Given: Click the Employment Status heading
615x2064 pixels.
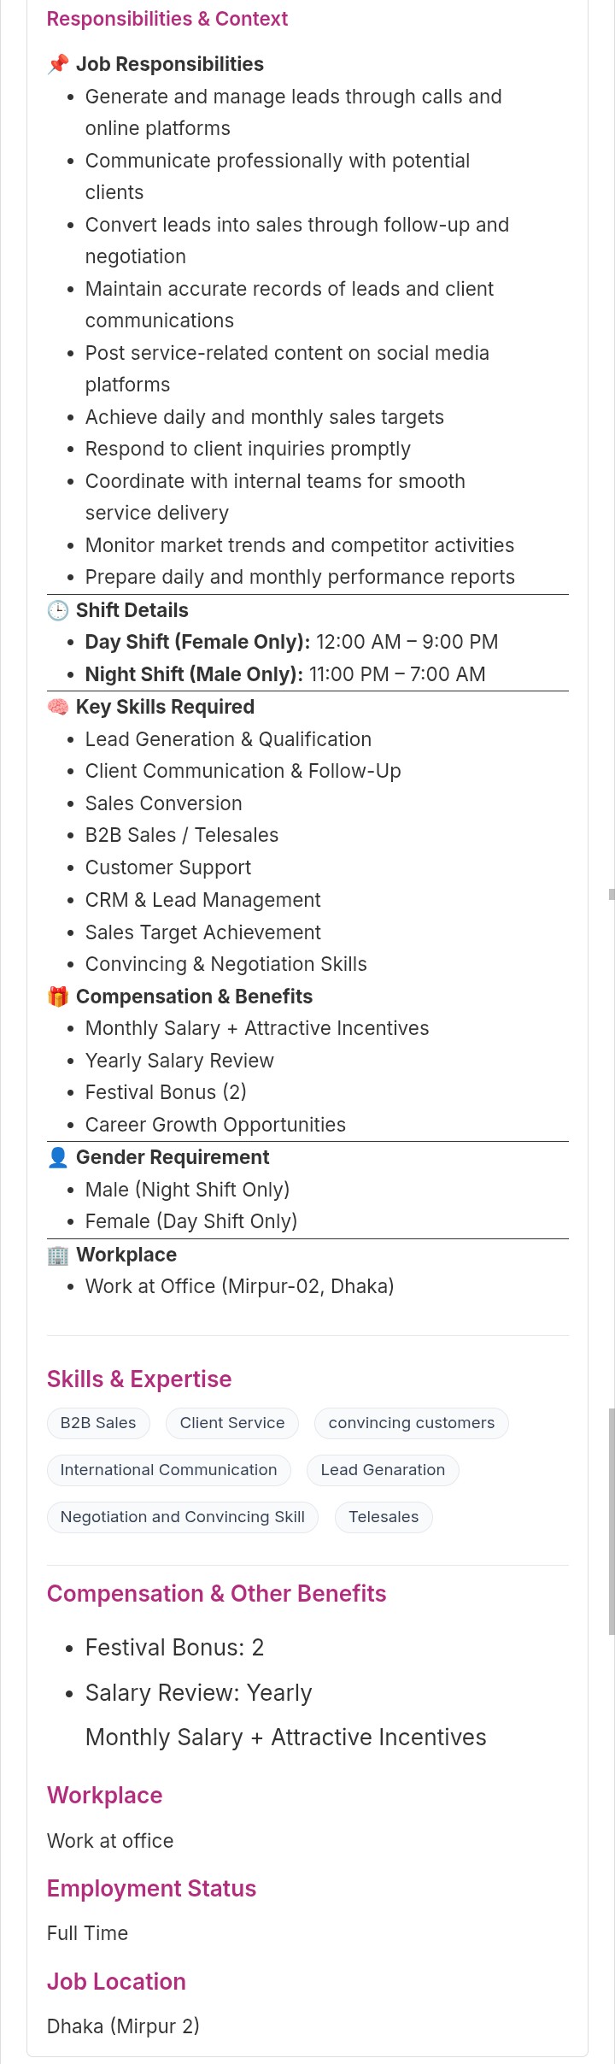Looking at the screenshot, I should point(151,1889).
